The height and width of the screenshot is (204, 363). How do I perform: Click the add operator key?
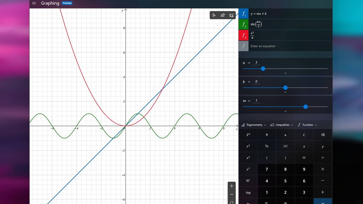click(322, 192)
